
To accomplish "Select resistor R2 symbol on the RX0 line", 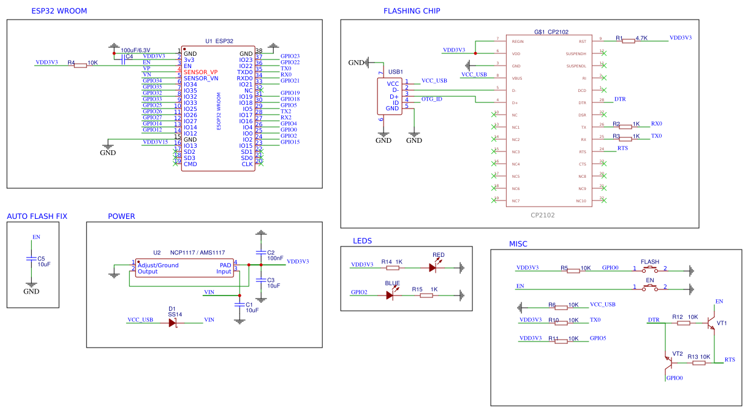I will coord(625,127).
